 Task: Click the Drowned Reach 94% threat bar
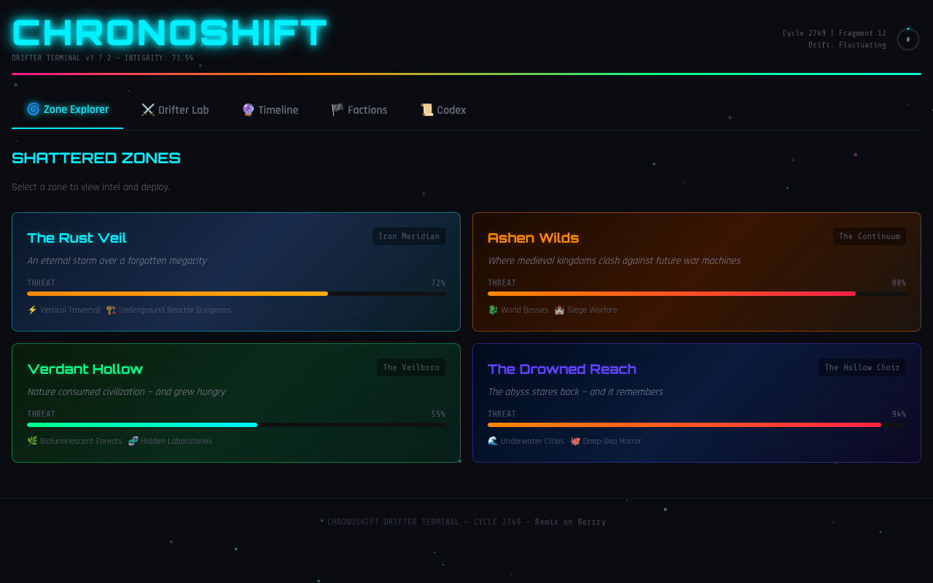point(697,425)
